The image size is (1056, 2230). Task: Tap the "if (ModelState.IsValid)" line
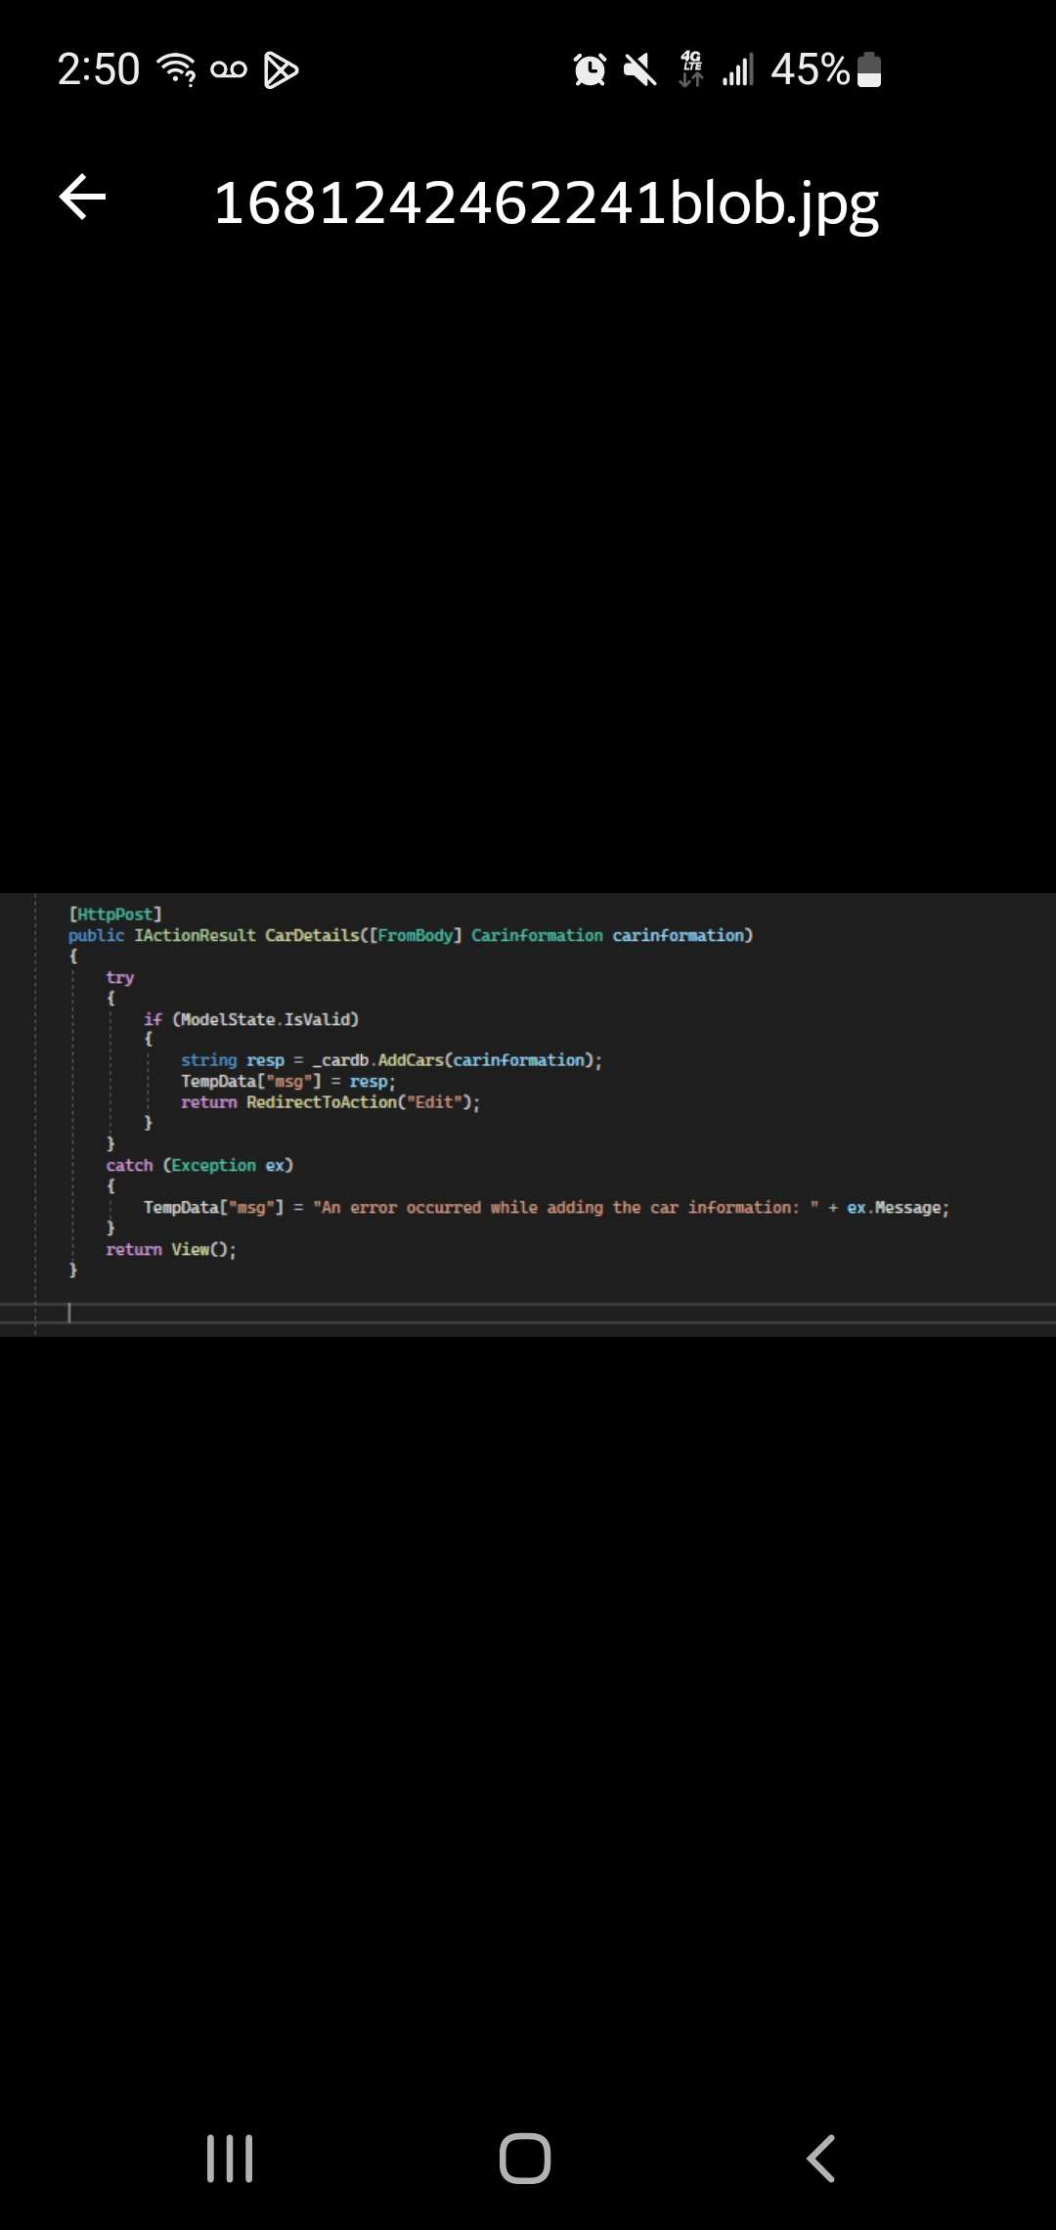click(x=251, y=1019)
